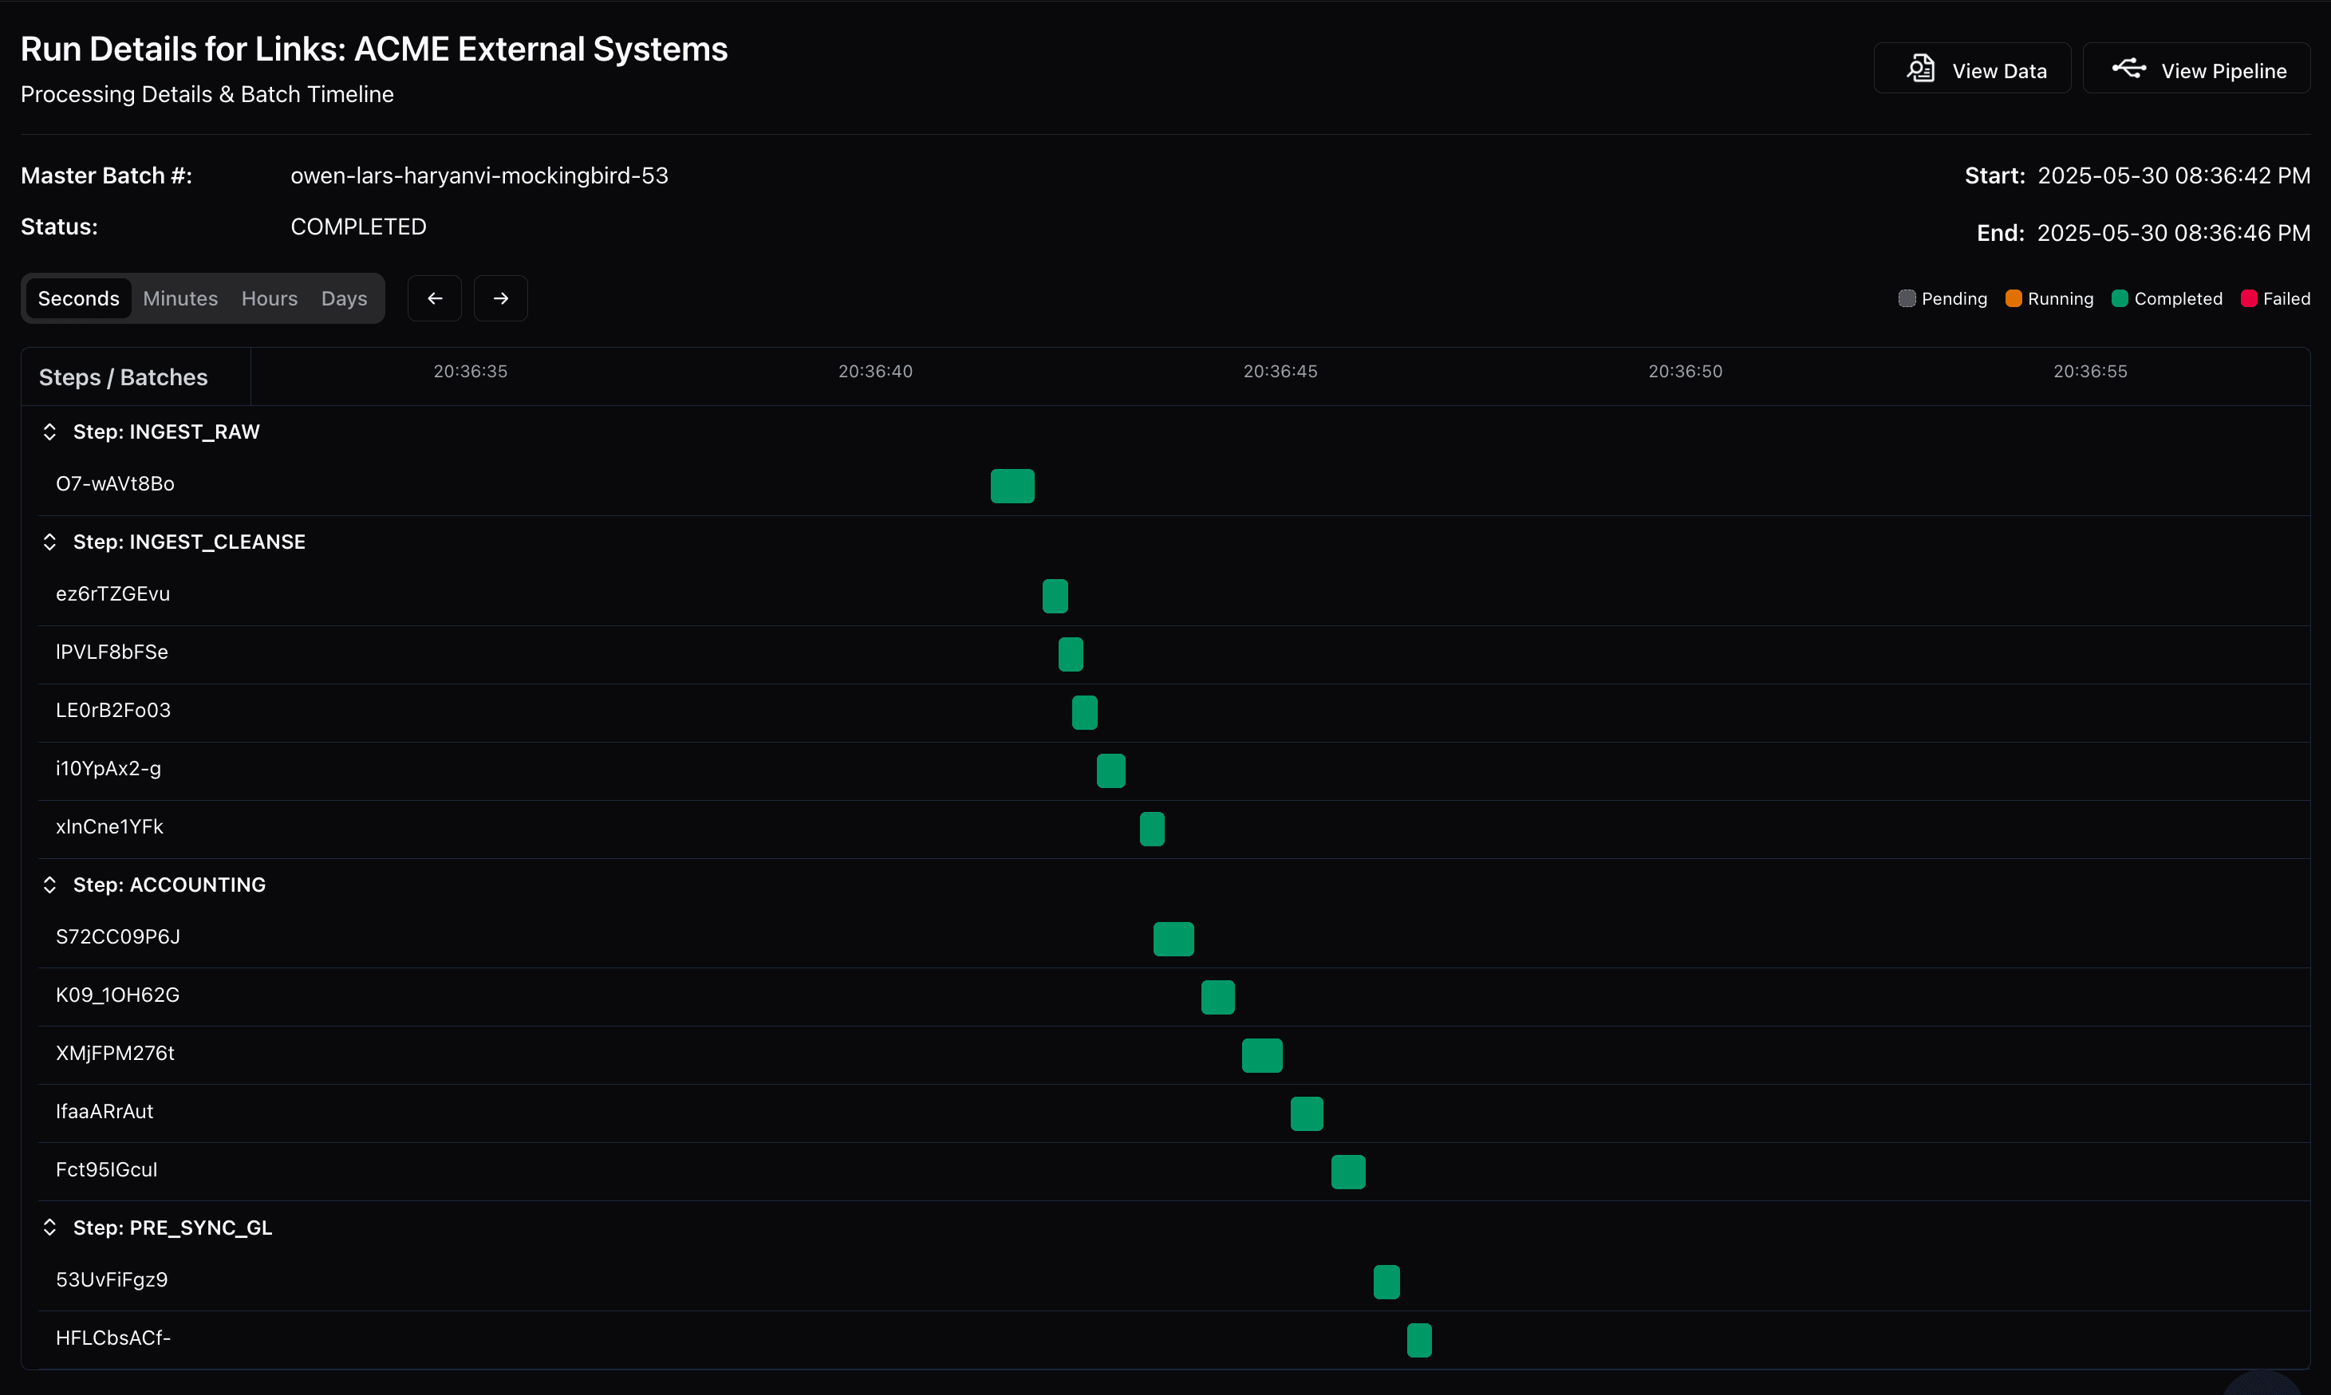
Task: Switch timeline scale to Days
Action: pyautogui.click(x=344, y=298)
